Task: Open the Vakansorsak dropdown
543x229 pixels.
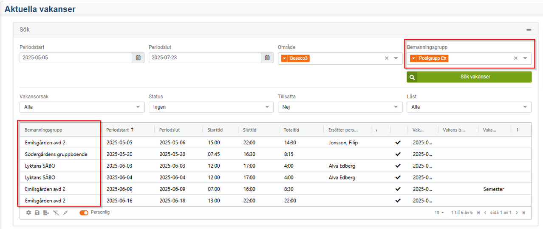Action: [82, 107]
